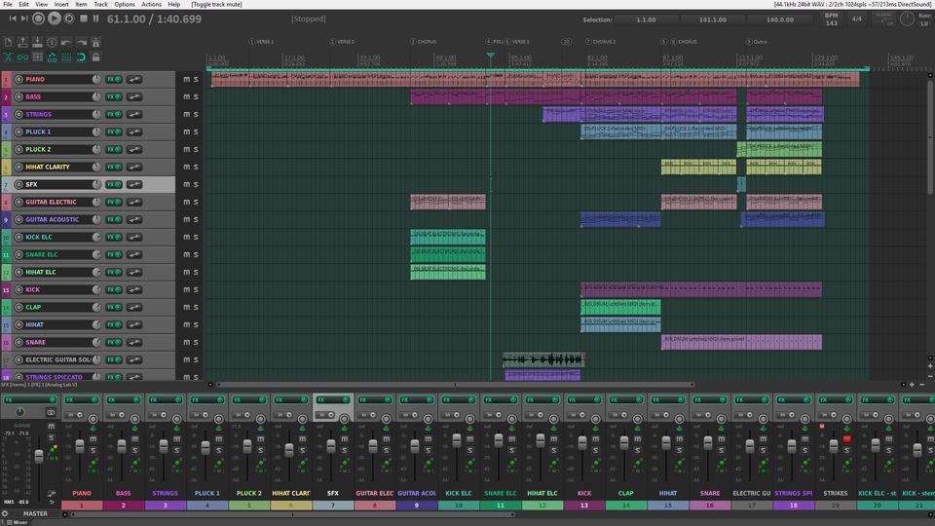Jump to CHORUS marker 3

pyautogui.click(x=424, y=42)
